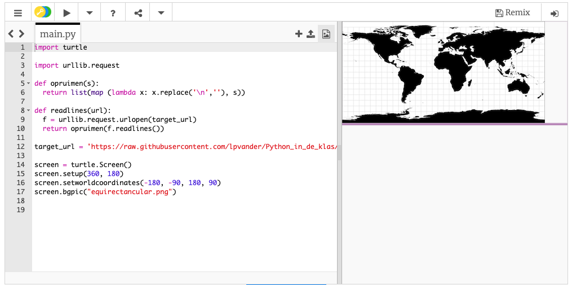Run the code with the play button
This screenshot has height=285, width=572.
(66, 13)
